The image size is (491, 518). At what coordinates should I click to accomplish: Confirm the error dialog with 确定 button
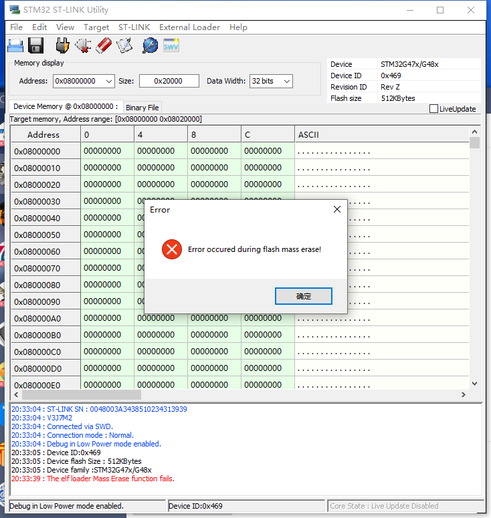[x=304, y=296]
